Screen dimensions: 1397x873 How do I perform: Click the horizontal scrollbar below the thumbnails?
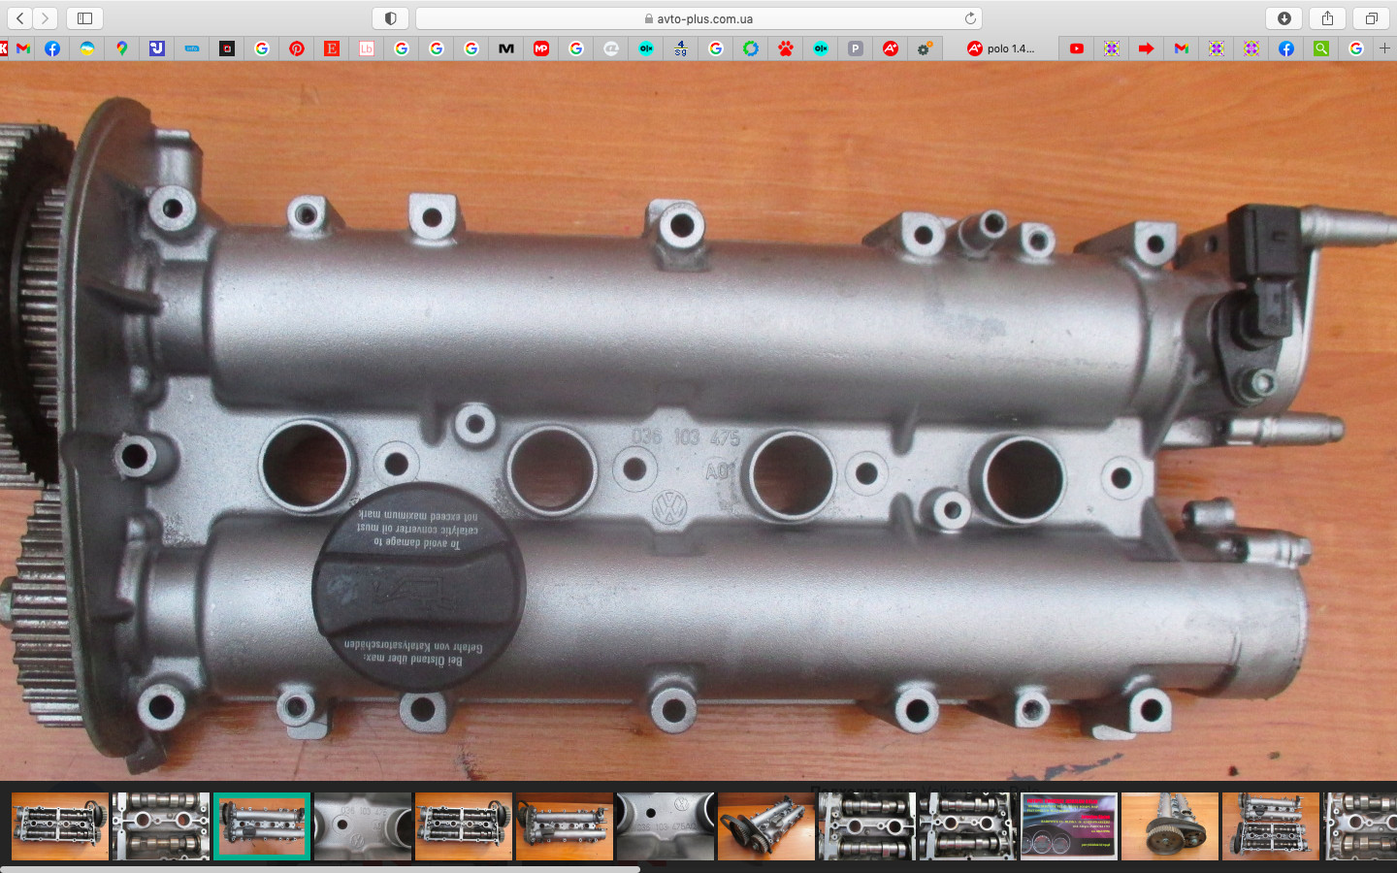click(x=320, y=869)
